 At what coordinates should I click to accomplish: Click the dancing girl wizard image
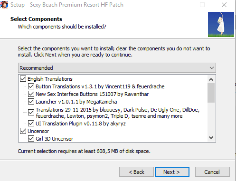(221, 24)
